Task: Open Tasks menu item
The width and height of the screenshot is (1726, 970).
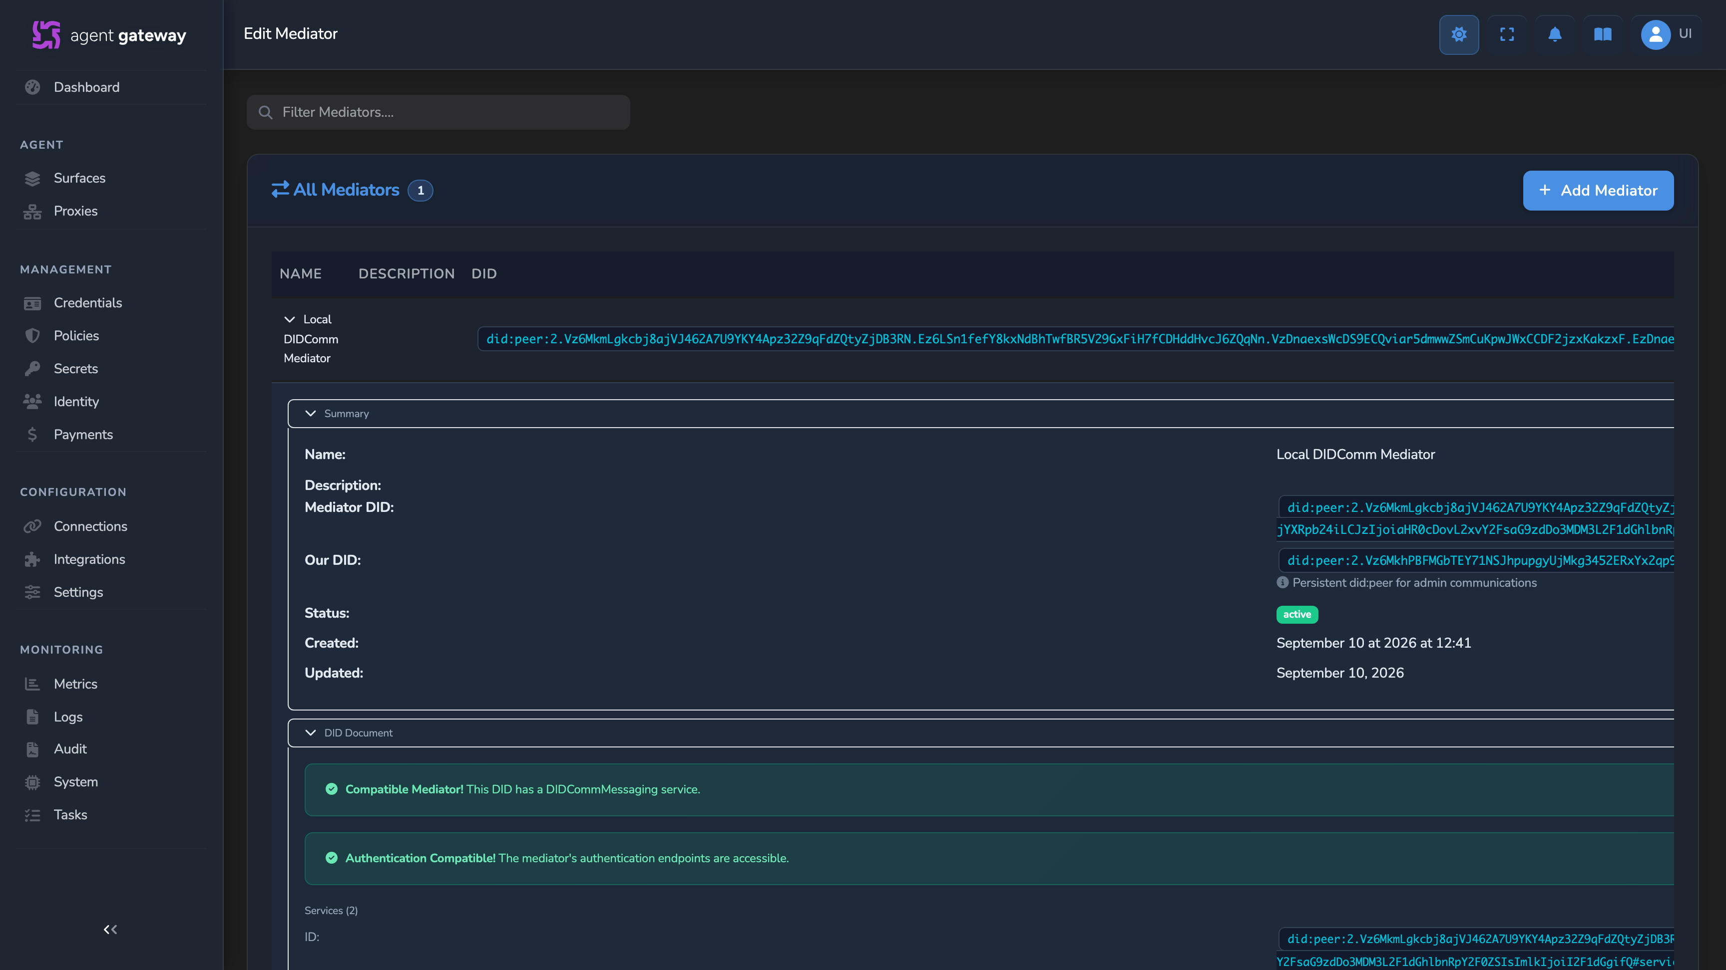Action: [x=70, y=815]
